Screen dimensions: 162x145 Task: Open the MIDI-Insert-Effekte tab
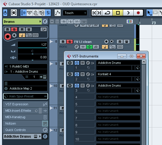pyautogui.click(x=25, y=111)
